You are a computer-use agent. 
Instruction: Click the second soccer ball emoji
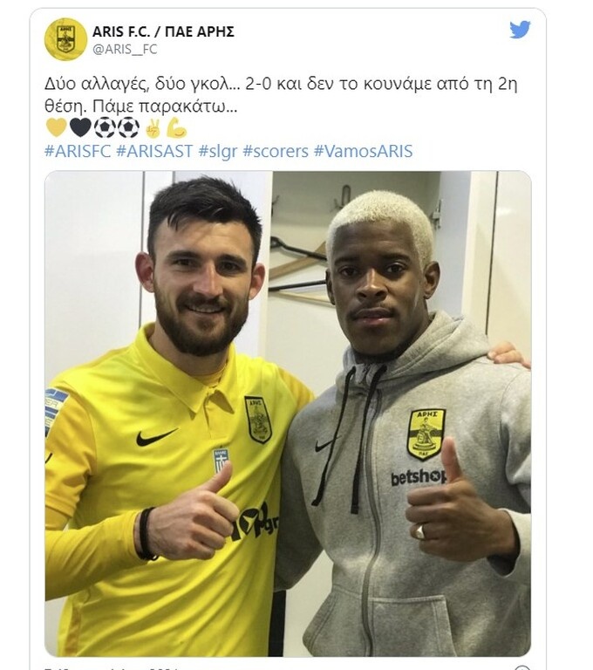(128, 127)
